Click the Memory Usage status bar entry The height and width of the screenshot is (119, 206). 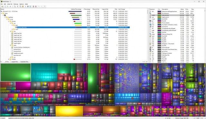coord(182,118)
